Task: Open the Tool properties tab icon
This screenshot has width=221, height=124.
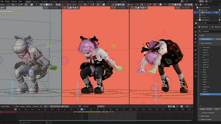Action: coord(196,28)
